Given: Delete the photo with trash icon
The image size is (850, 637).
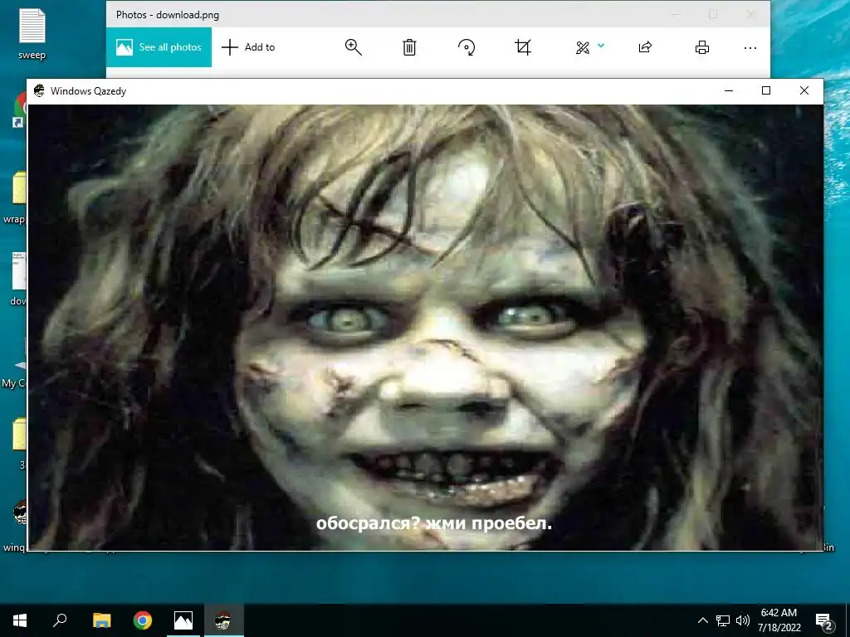Looking at the screenshot, I should click(x=409, y=47).
